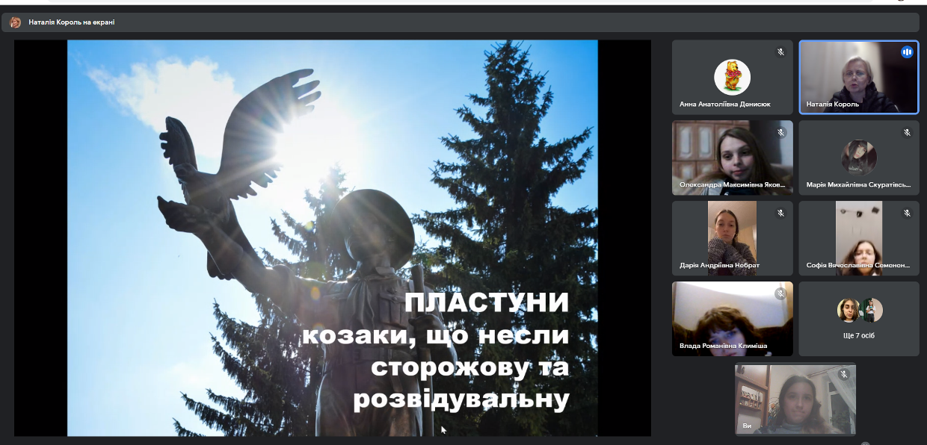
Task: Click the name label "Наталія Король" on tile
Action: [833, 105]
